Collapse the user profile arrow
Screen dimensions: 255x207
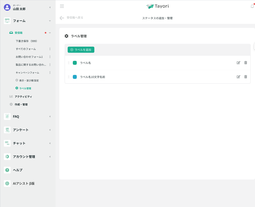50,7
